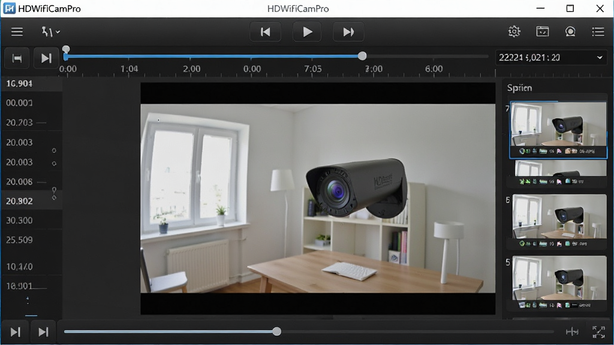Click the bottom-left next-frame button
The height and width of the screenshot is (345, 614).
(x=15, y=332)
